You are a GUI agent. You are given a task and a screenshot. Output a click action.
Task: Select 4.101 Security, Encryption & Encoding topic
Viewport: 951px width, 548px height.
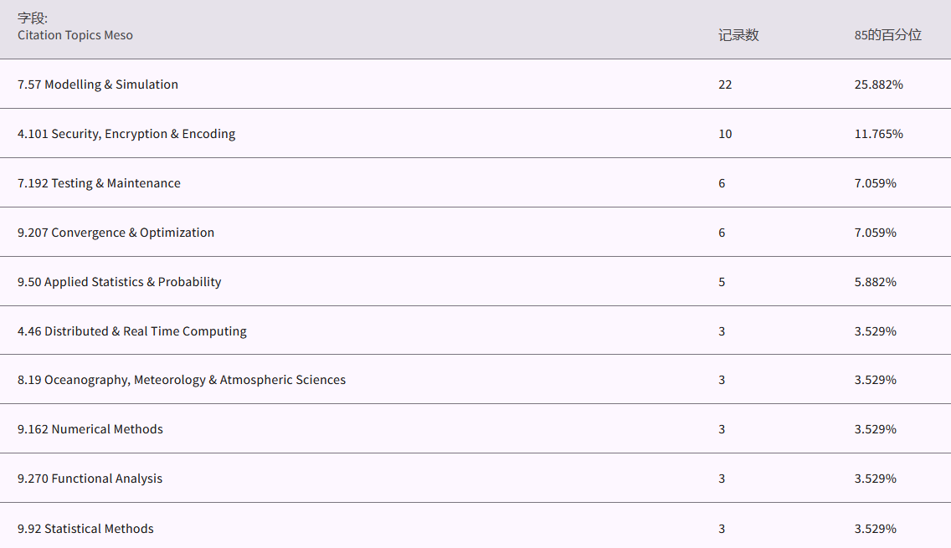tap(126, 134)
